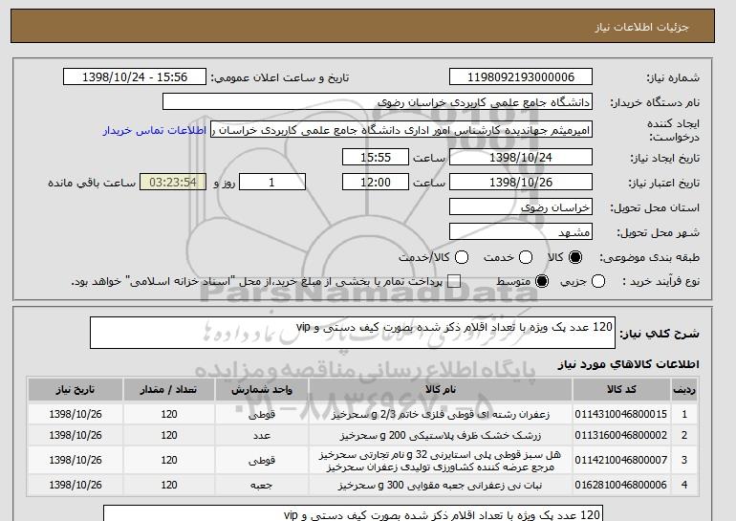This screenshot has height=521, width=736.
Task: Click the need date in row 4
Action: [76, 485]
